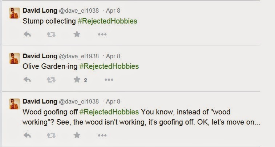Viewport: 275px width, 147px height.
Task: Favorite the Wood goofing off tweet
Action: tap(77, 135)
